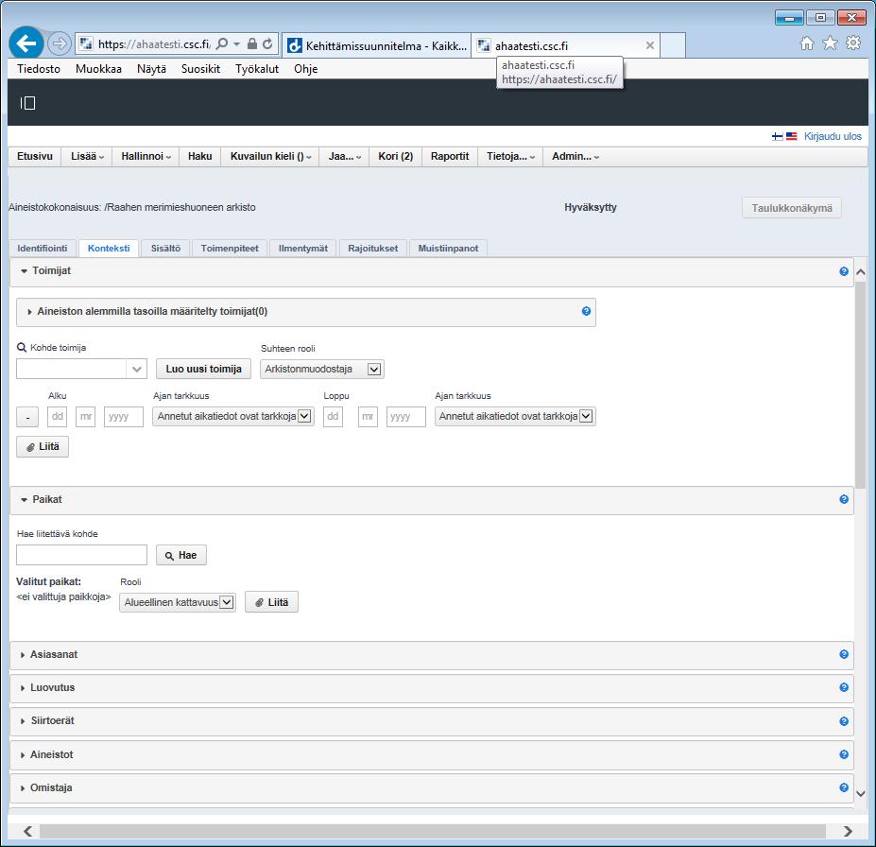Open browser home page icon
This screenshot has height=847, width=876.
807,43
